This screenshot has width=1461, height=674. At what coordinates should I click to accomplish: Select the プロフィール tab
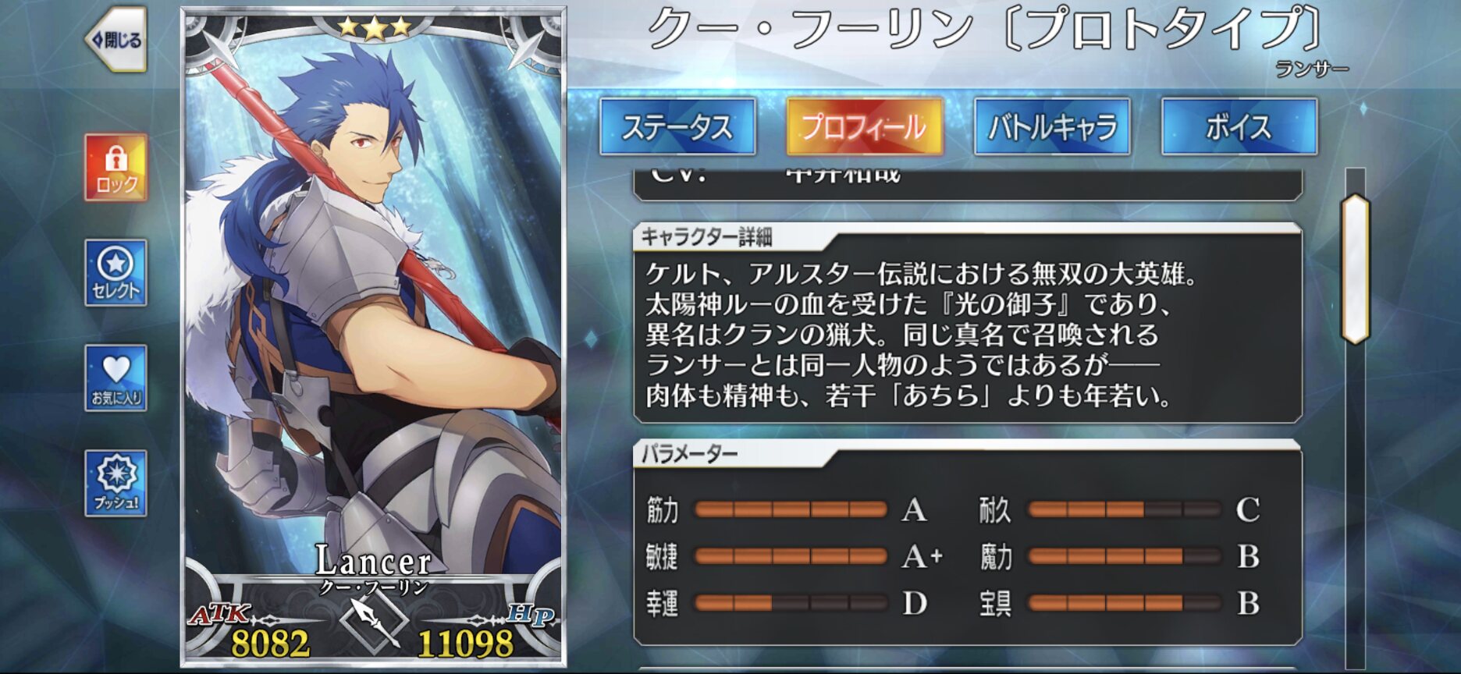point(865,126)
